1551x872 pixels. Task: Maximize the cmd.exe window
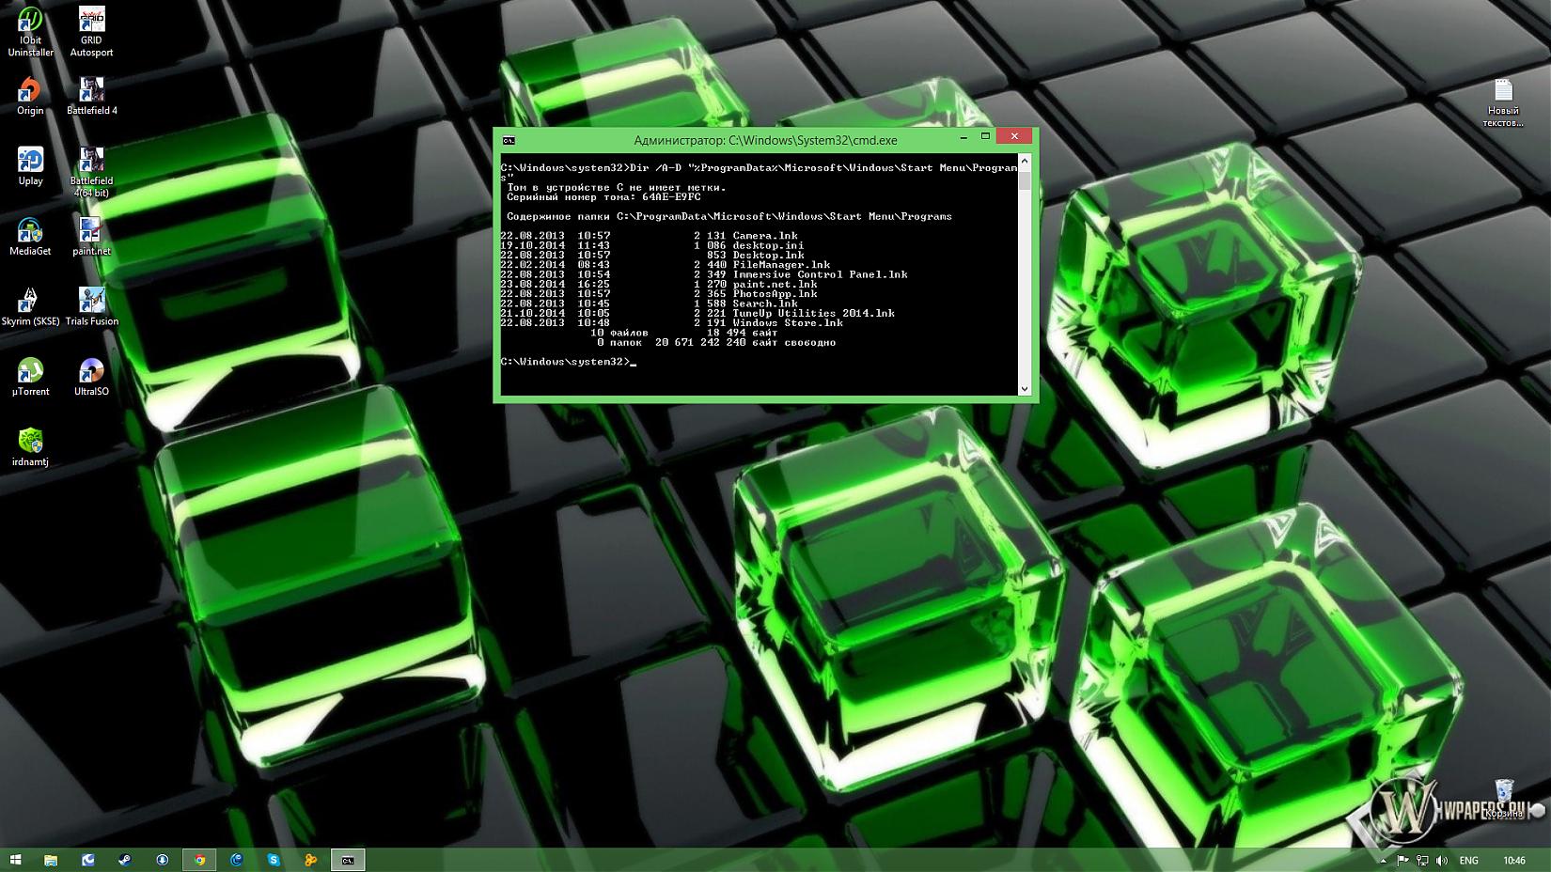click(985, 137)
